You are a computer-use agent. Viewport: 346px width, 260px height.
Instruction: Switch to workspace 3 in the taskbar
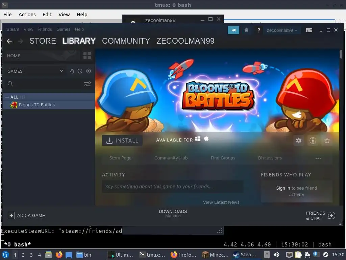pyautogui.click(x=31, y=255)
